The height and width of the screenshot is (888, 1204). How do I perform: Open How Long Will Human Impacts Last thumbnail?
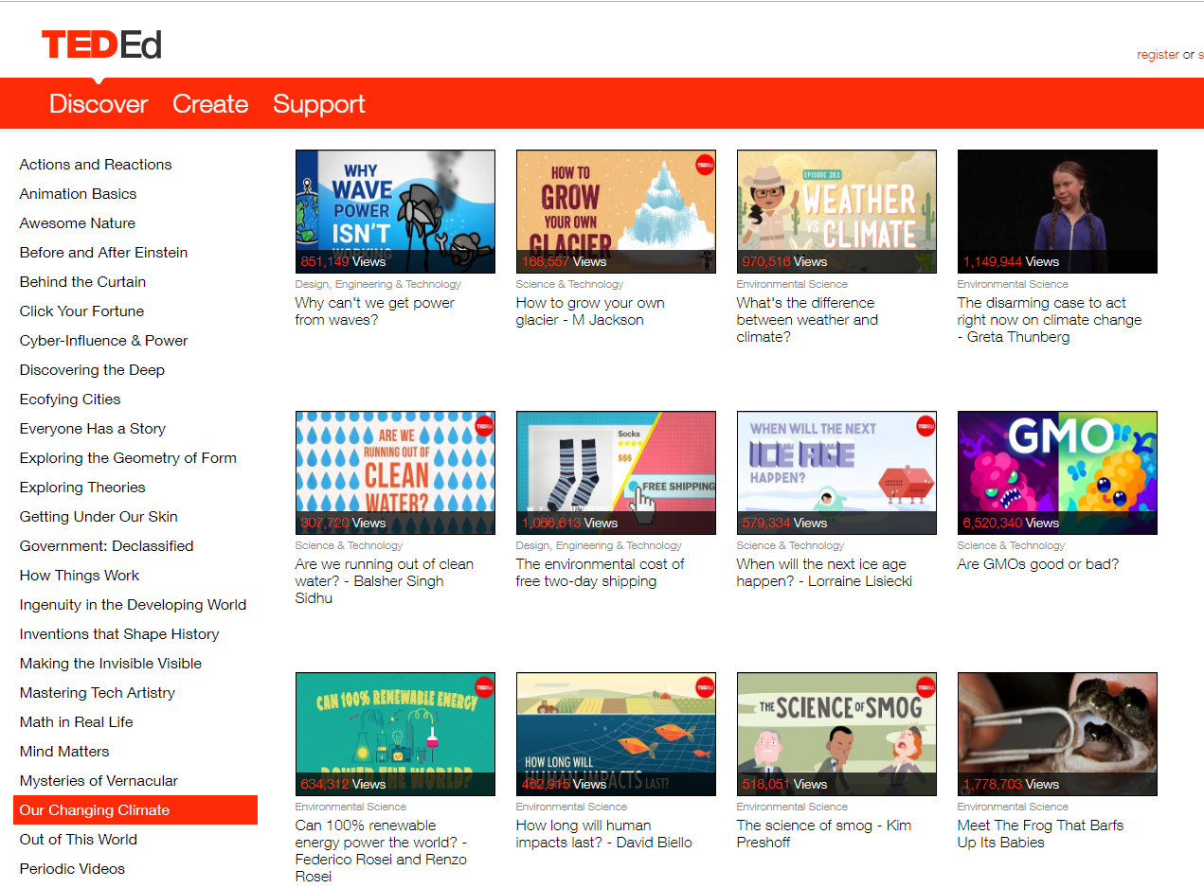coord(616,734)
